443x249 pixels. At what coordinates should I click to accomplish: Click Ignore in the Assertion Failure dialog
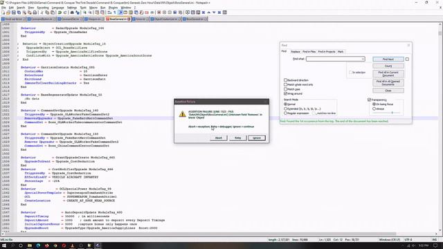(257, 138)
